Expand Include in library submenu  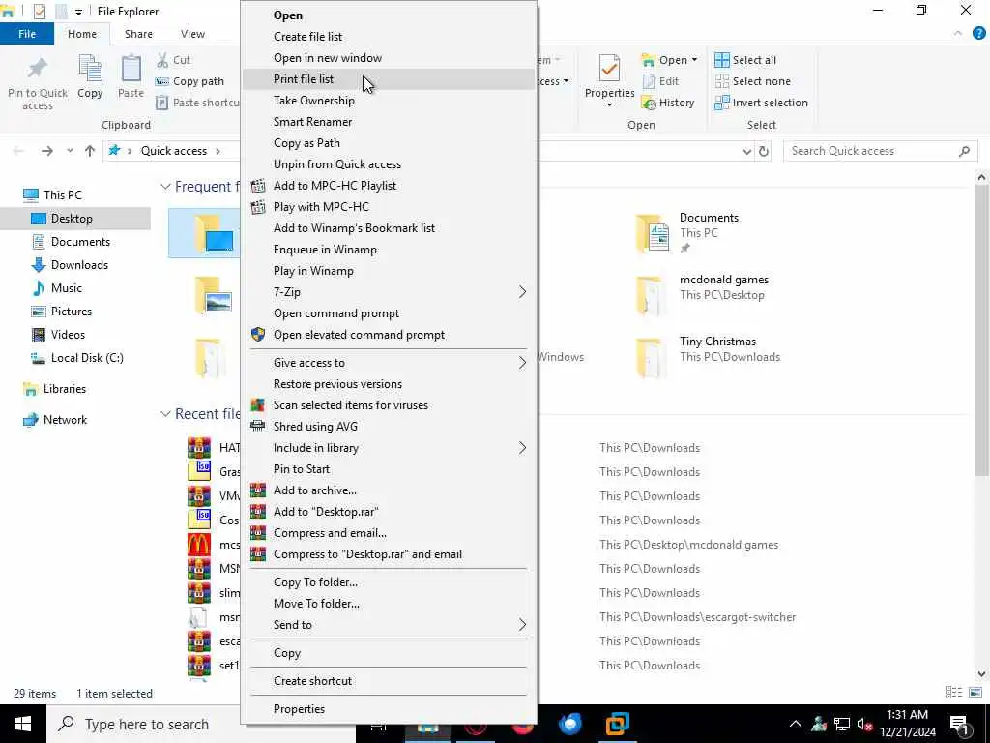click(389, 448)
